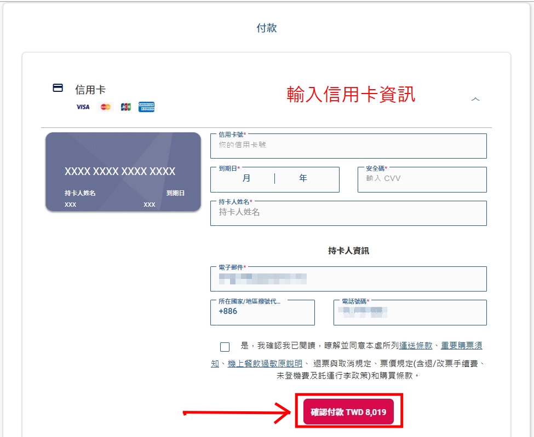Viewport: 534px width, 437px height.
Task: Select the expiry month 月 field
Action: (x=246, y=179)
